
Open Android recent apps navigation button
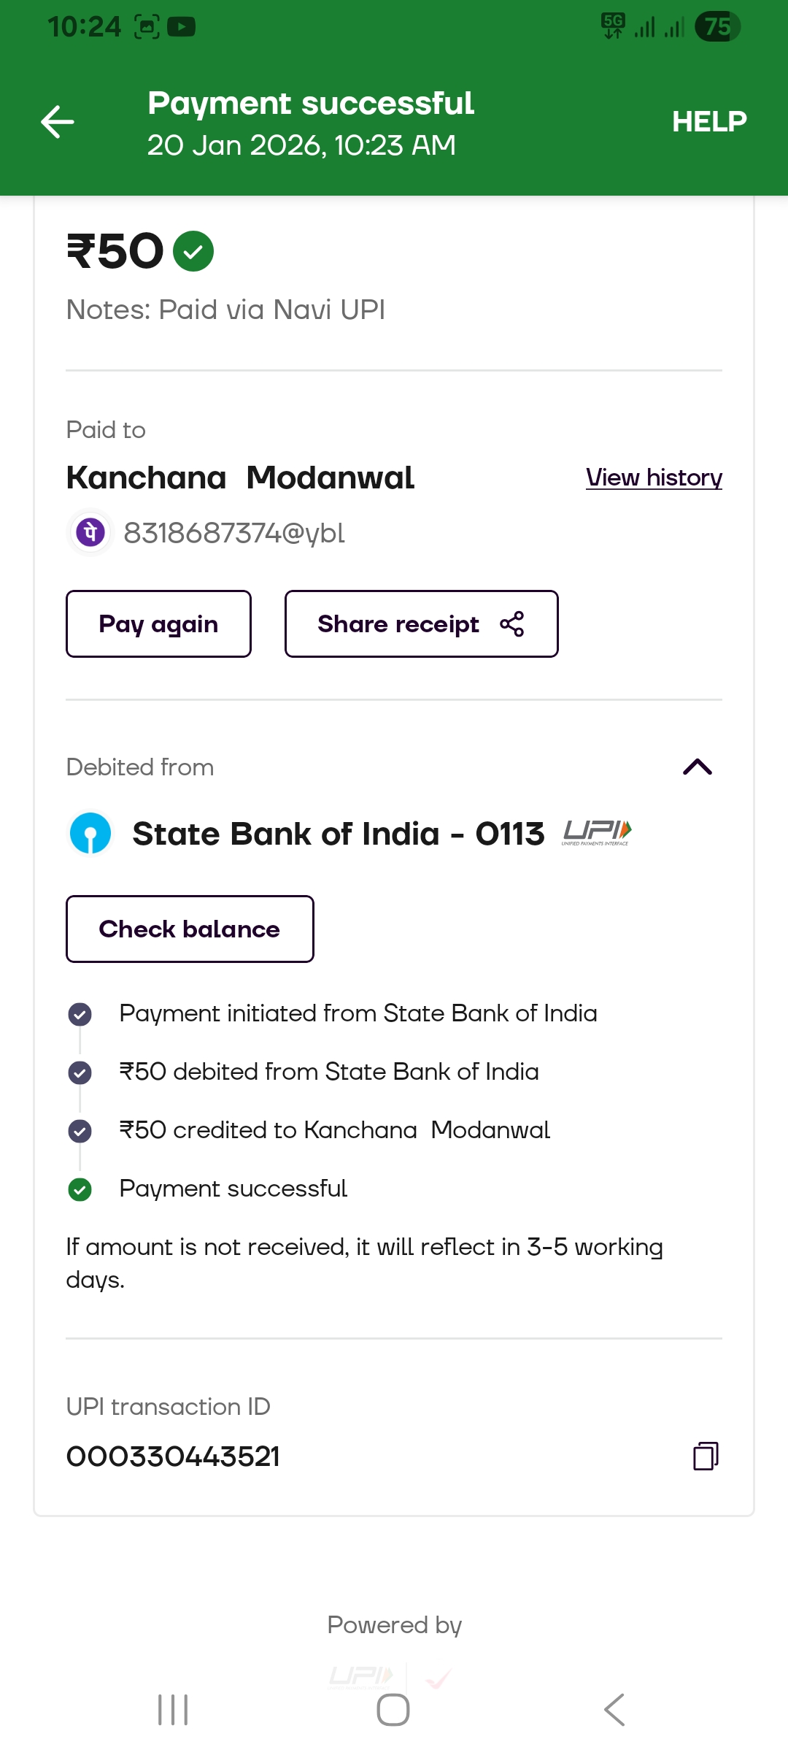(173, 1710)
